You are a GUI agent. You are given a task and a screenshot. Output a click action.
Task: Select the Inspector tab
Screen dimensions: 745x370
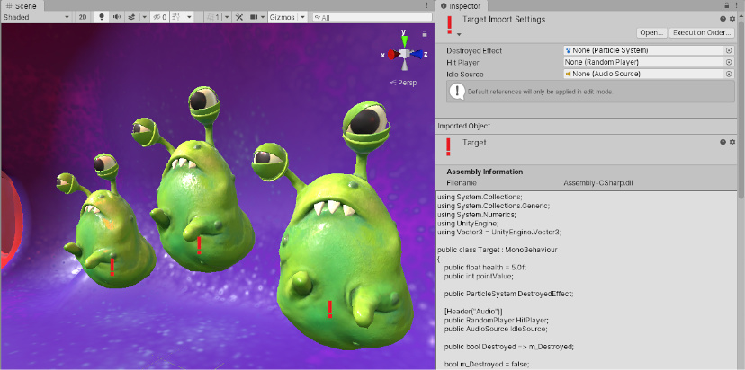coord(464,6)
